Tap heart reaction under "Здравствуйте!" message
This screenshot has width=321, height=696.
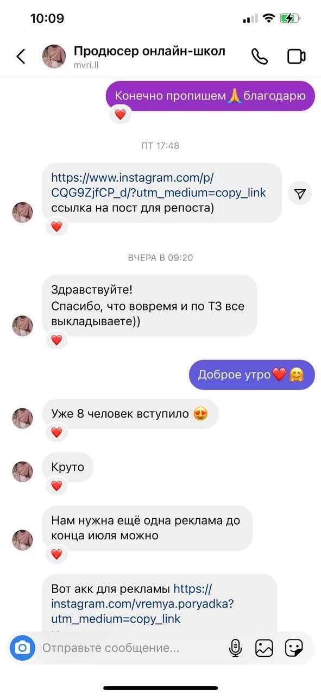pos(56,340)
